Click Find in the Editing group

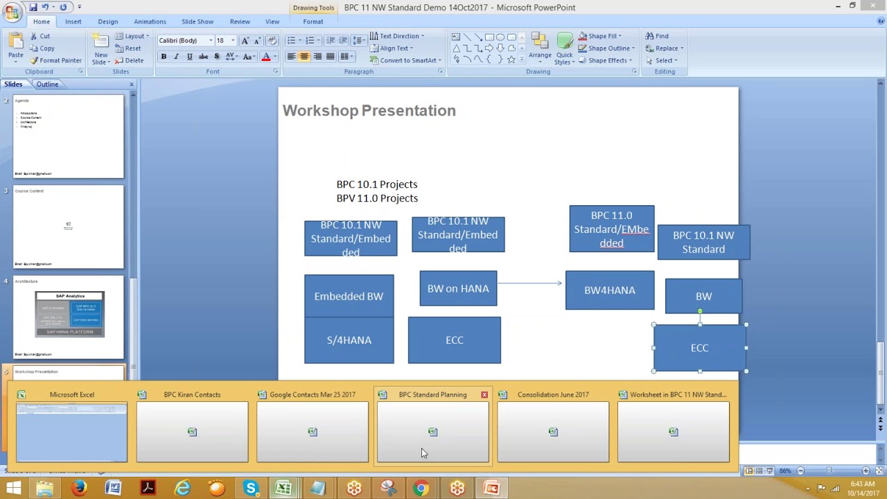tap(657, 36)
